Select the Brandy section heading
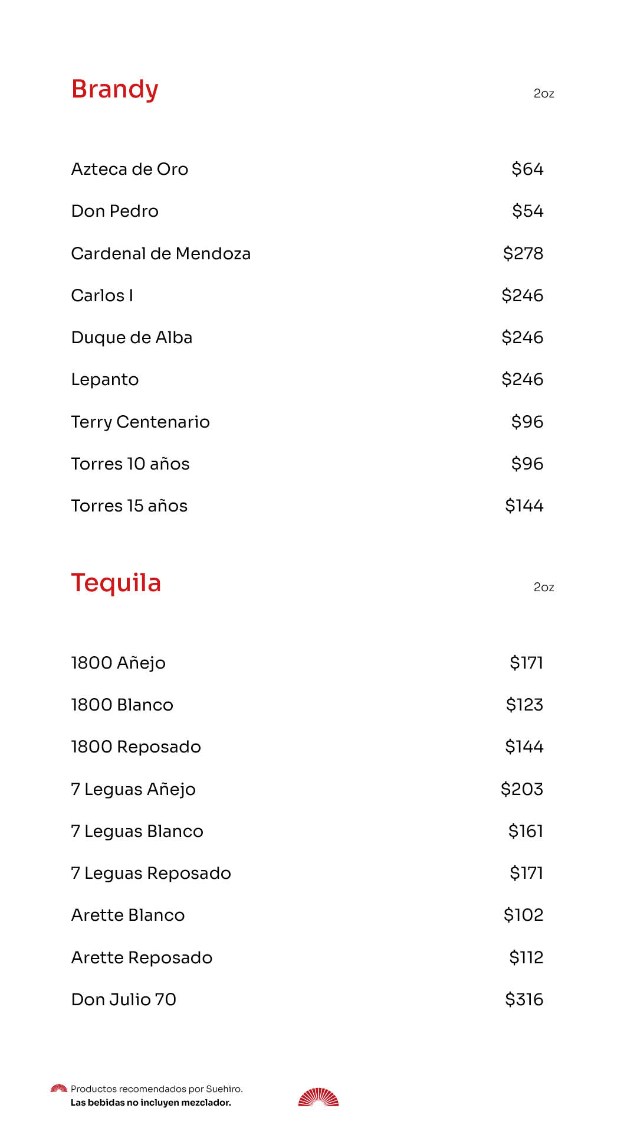637x1134 pixels. pyautogui.click(x=115, y=89)
